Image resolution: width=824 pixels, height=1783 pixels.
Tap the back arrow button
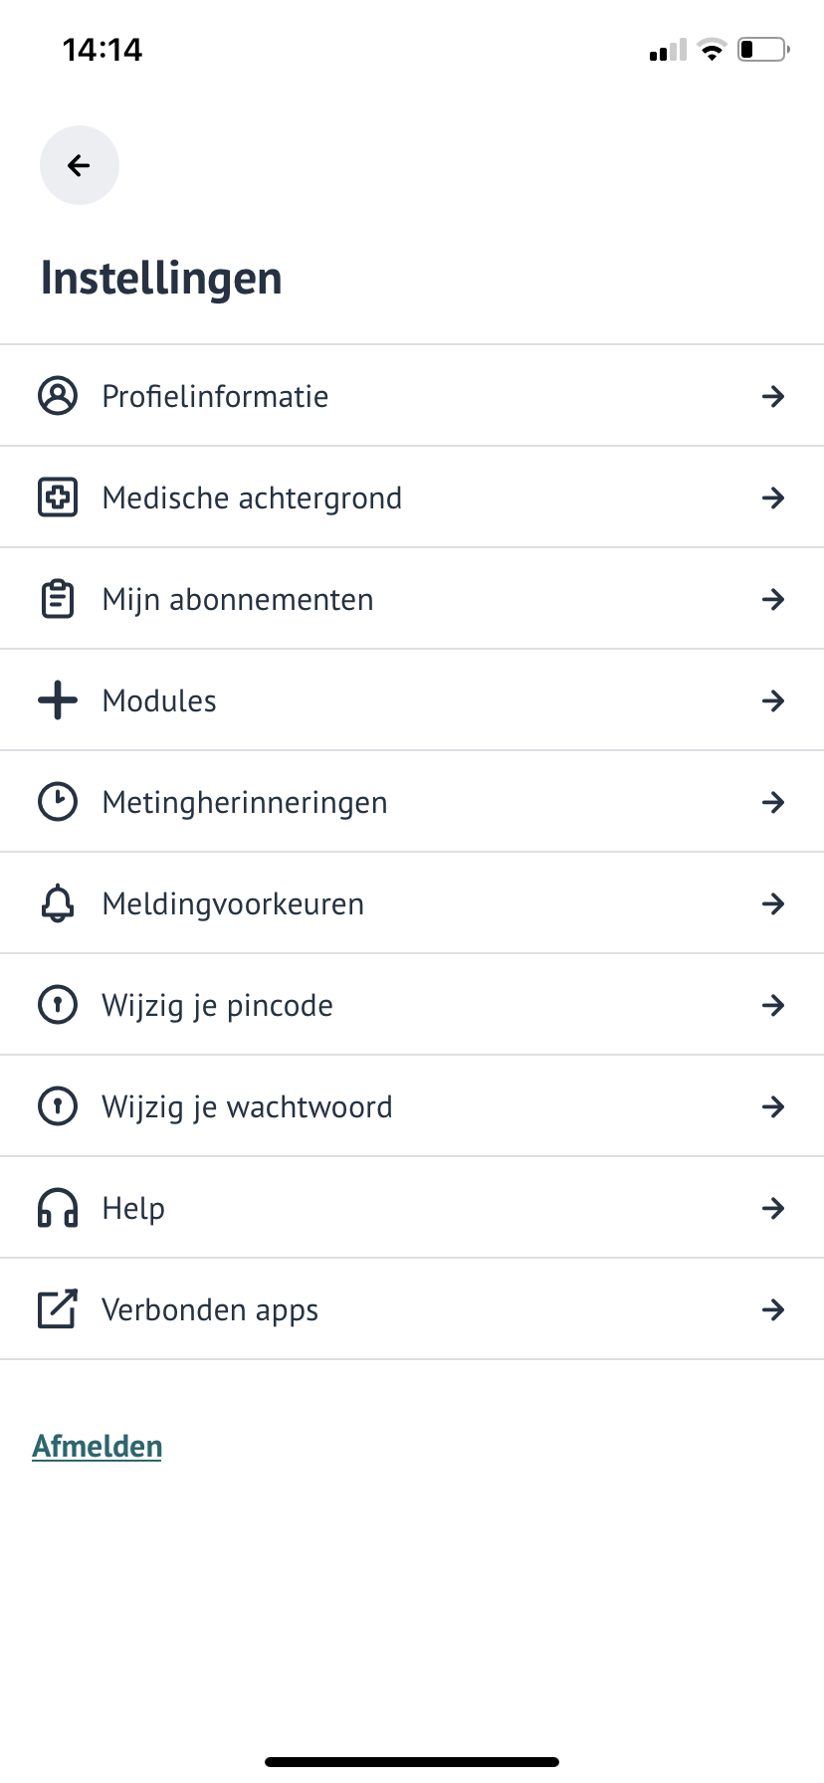pos(80,165)
